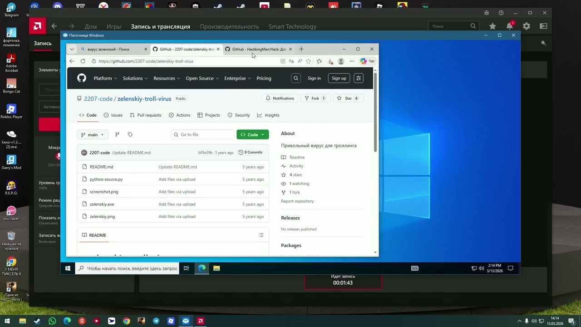Click the Notifications button for the repository
Viewport: 581px width, 327px height.
(280, 98)
